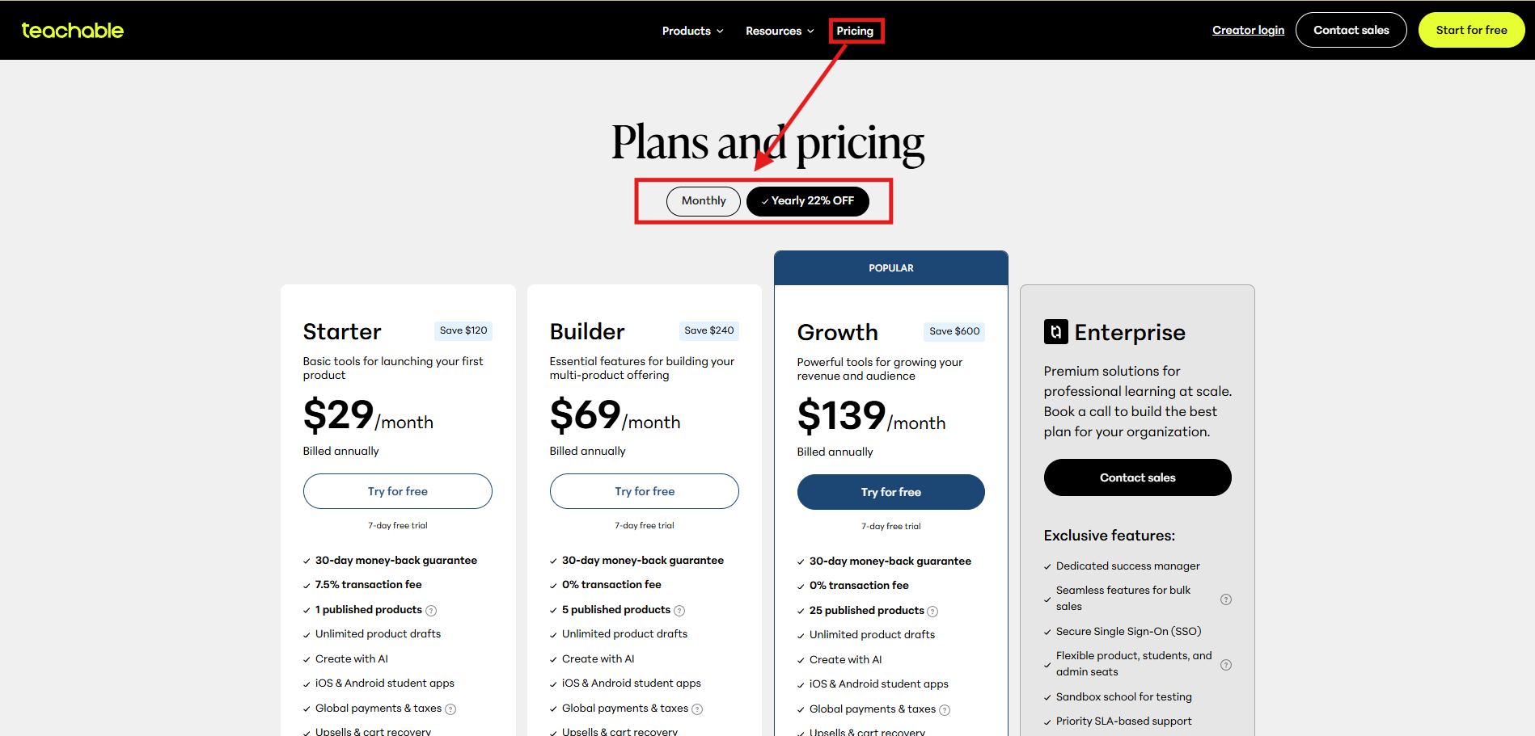The height and width of the screenshot is (736, 1535).
Task: Click the Start for free button
Action: [x=1471, y=30]
